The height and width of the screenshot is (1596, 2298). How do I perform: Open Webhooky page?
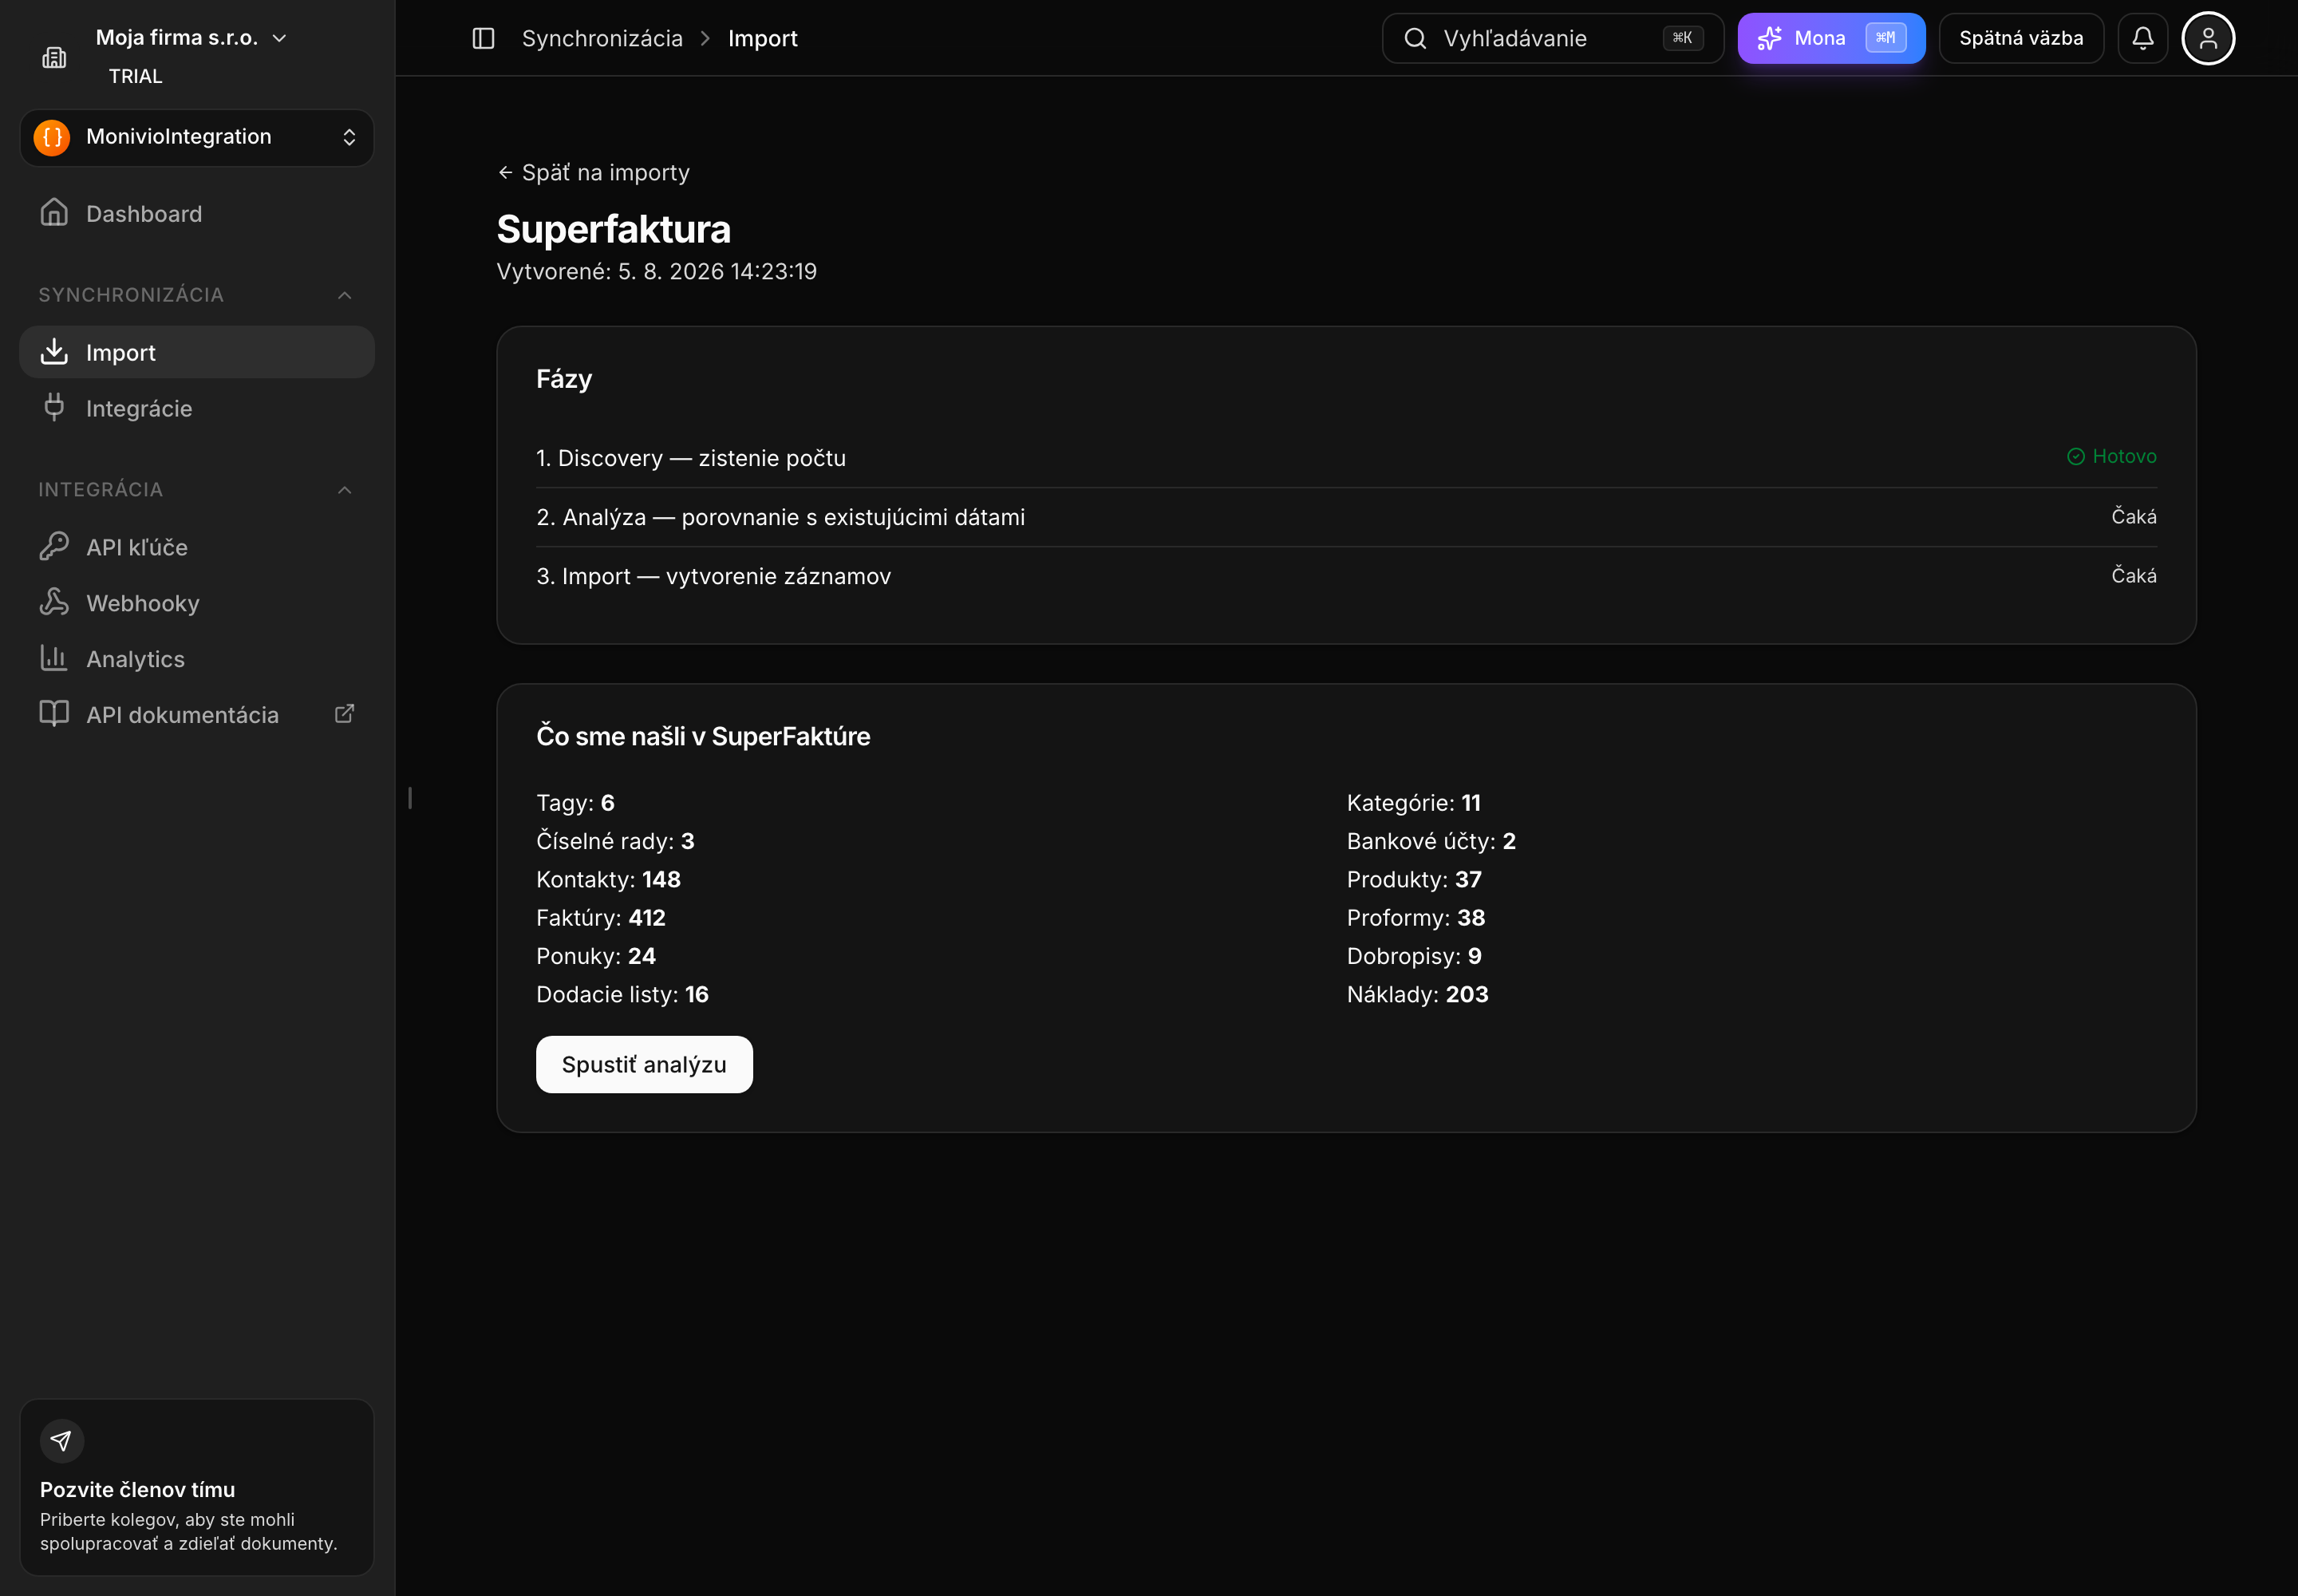(x=197, y=602)
